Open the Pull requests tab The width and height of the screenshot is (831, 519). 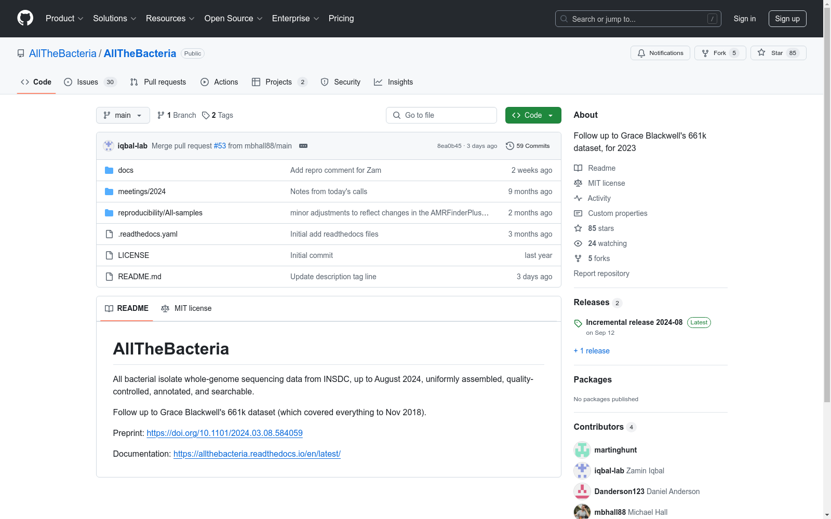(158, 82)
